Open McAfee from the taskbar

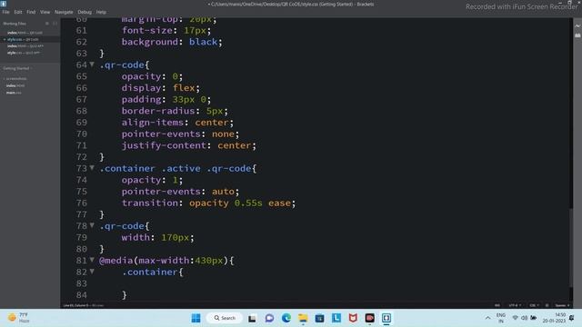tap(353, 318)
